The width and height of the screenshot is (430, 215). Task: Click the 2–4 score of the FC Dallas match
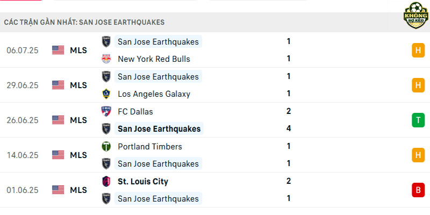(289, 120)
